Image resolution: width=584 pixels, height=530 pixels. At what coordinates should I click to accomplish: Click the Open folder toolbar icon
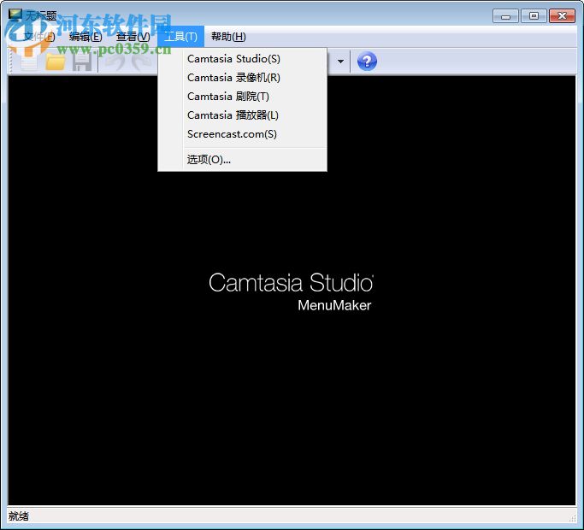pyautogui.click(x=55, y=61)
